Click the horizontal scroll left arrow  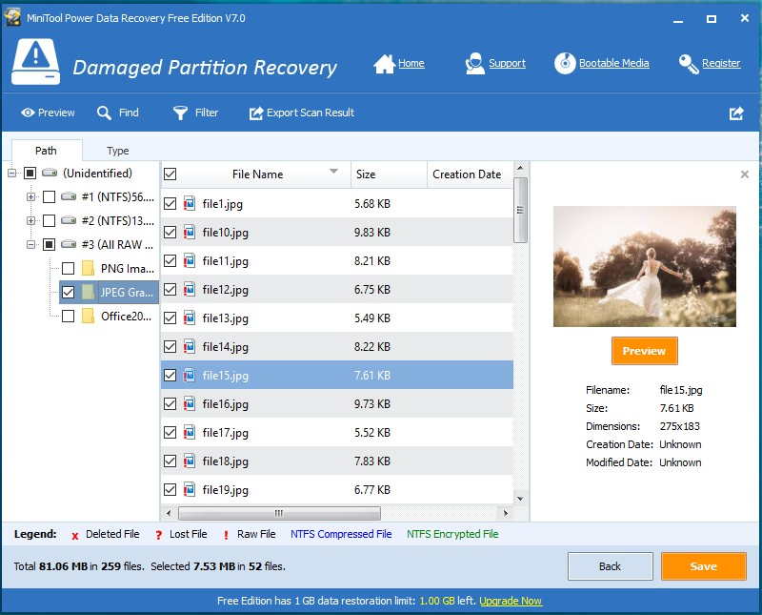coord(169,513)
